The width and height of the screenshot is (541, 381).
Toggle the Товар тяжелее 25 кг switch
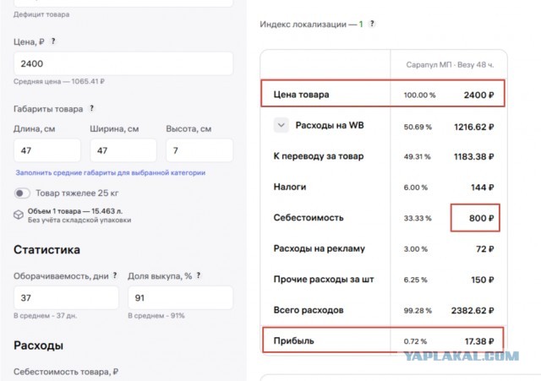[24, 193]
